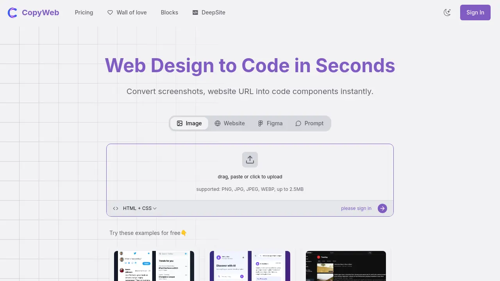Click 'Try these examples for free' text
The width and height of the screenshot is (500, 281).
point(148,233)
